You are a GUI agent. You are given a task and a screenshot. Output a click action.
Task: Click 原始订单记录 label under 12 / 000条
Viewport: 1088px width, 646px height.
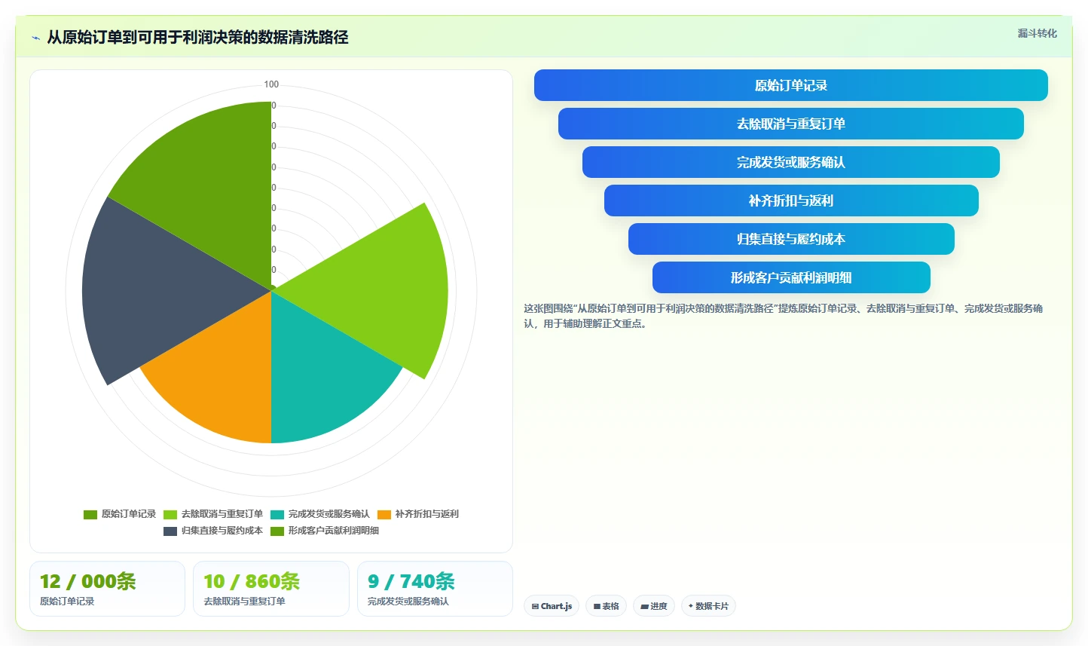67,602
